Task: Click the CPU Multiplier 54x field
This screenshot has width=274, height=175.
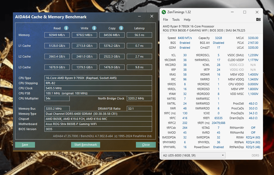Action: click(x=57, y=98)
